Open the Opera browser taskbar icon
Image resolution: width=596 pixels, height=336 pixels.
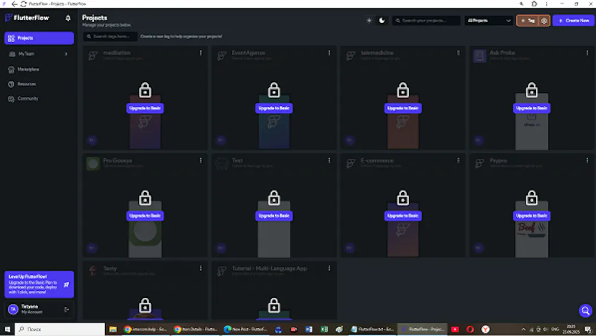tap(470, 329)
